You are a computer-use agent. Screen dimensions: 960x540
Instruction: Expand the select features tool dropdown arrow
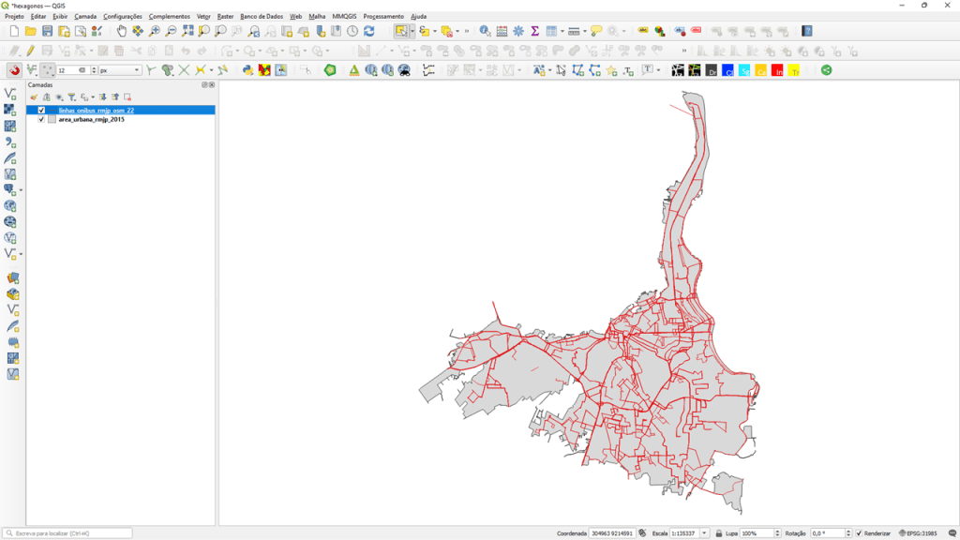click(x=412, y=31)
